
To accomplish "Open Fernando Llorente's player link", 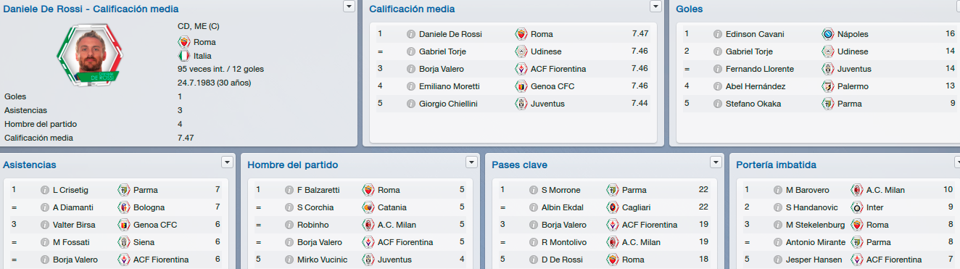I will point(760,69).
